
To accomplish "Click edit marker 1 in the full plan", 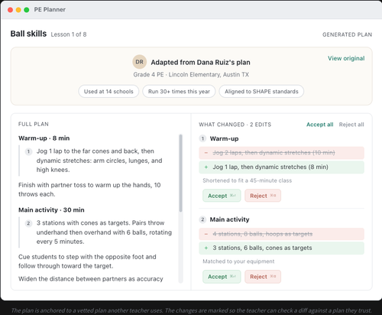I will [28, 151].
